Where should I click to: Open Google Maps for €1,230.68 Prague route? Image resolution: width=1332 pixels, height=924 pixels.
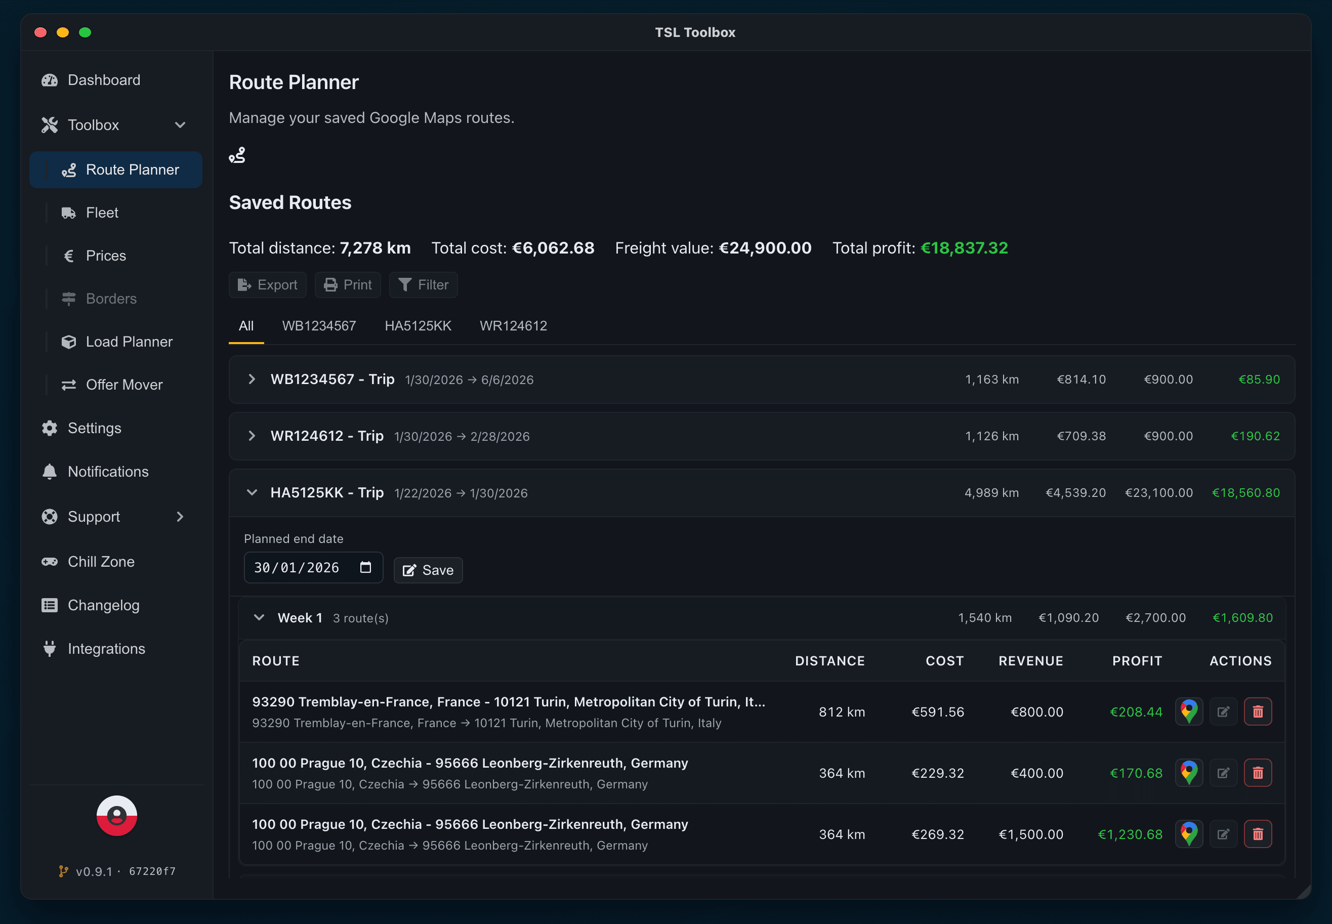tap(1189, 834)
